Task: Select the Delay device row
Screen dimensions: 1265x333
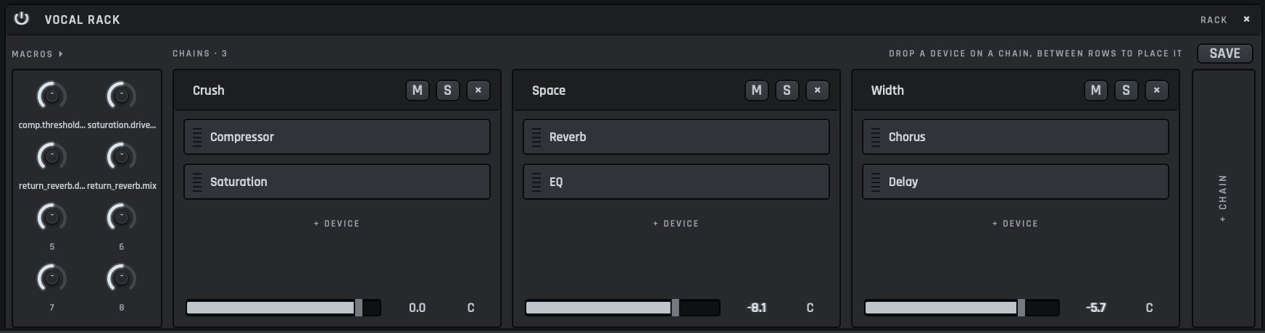Action: 1016,182
